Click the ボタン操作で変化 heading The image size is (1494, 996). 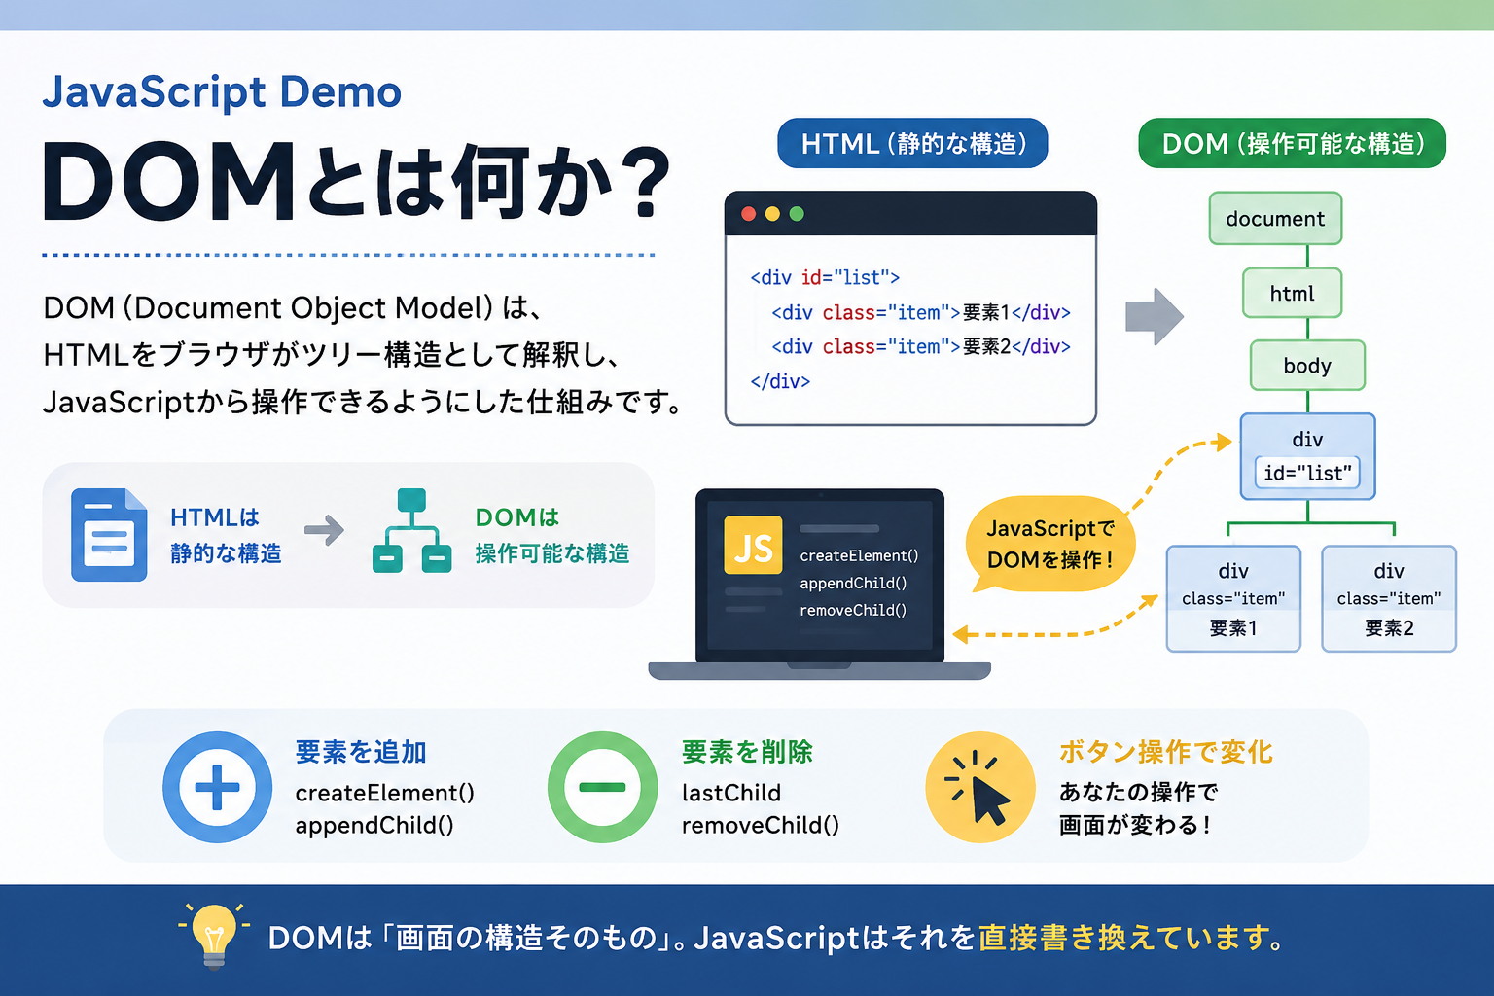[x=1166, y=752]
